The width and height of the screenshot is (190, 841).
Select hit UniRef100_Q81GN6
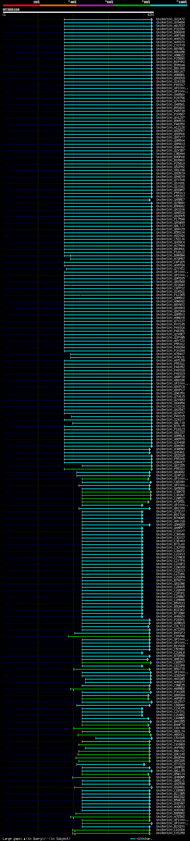pyautogui.click(x=170, y=584)
